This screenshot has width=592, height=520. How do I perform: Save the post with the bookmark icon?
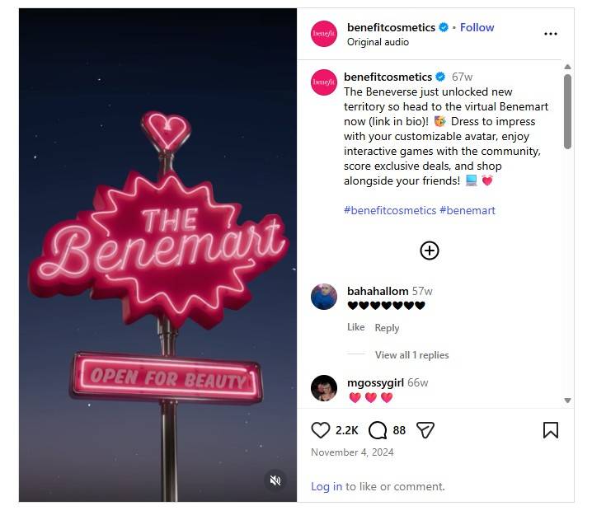pos(551,430)
